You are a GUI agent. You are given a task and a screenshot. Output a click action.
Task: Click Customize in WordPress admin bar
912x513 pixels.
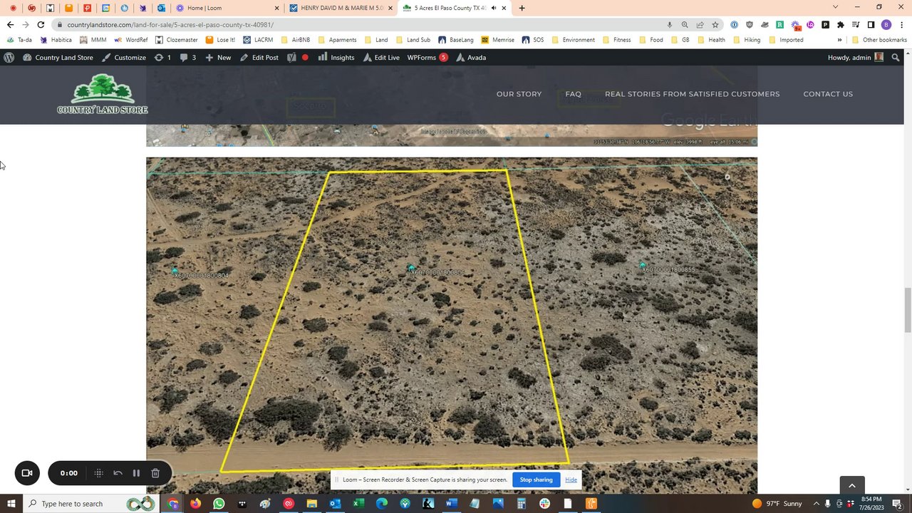click(x=124, y=58)
